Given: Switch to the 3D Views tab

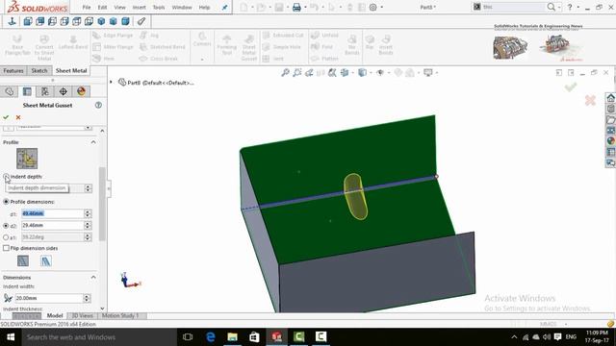Looking at the screenshot, I should (x=82, y=316).
